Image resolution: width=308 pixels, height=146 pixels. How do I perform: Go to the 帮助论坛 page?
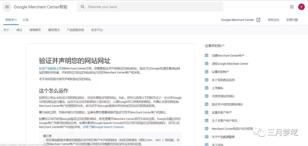(273, 20)
